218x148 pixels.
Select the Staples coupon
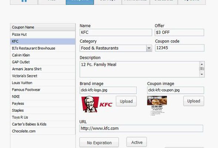coord(43,110)
